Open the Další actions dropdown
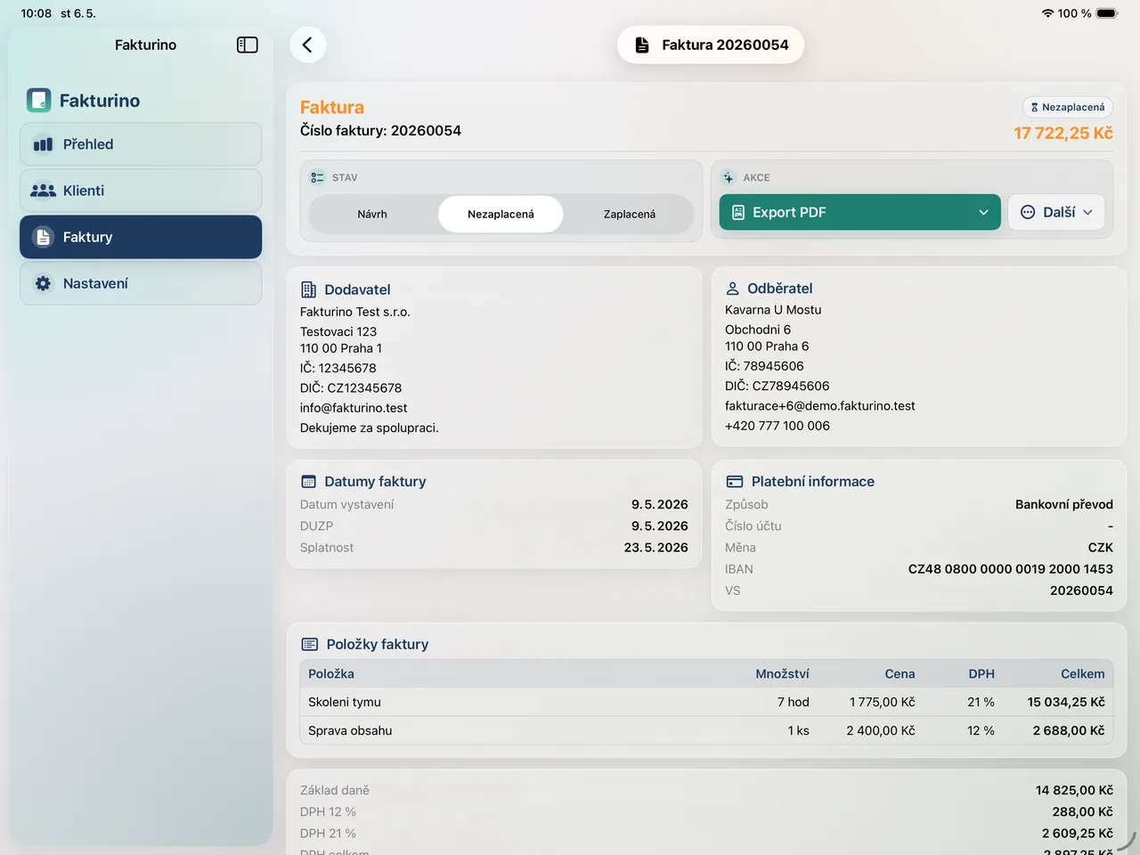The image size is (1140, 855). (1056, 212)
